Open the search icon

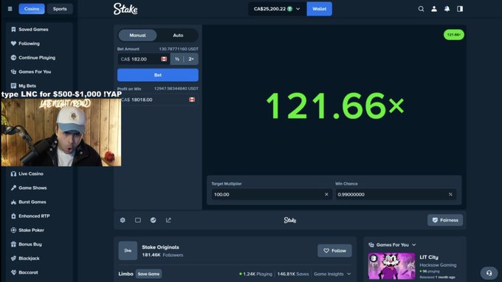pos(421,9)
